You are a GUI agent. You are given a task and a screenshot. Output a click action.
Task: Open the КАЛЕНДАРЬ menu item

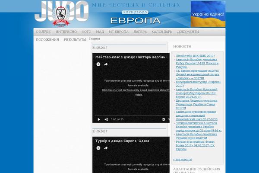click(162, 32)
